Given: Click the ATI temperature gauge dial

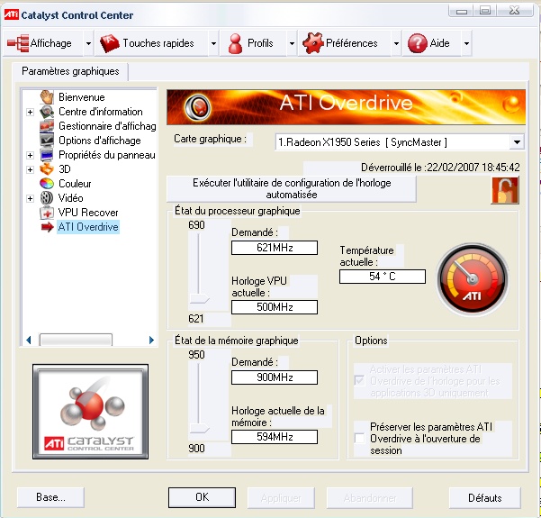Looking at the screenshot, I should pyautogui.click(x=472, y=279).
